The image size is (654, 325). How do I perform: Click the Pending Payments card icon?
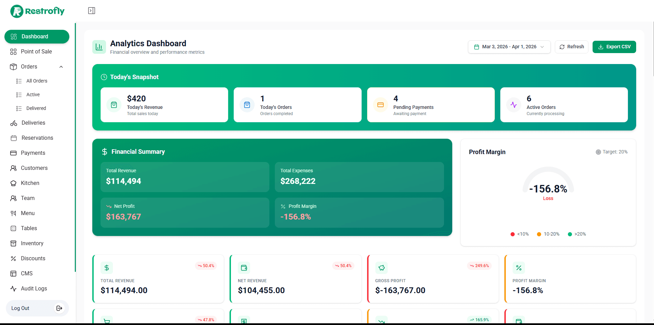coord(381,105)
